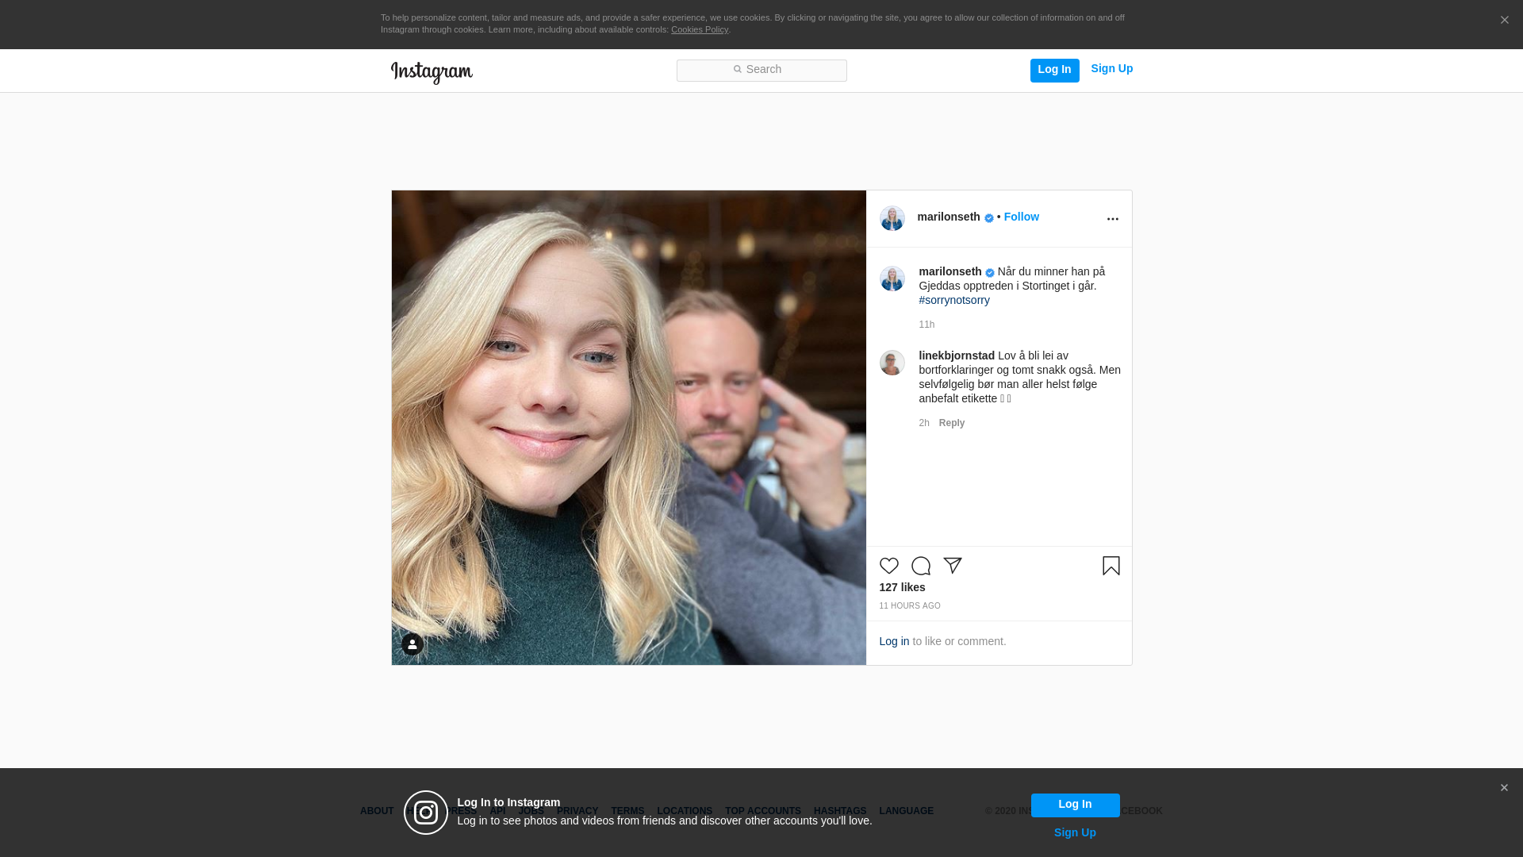Open the LANGUAGE footer selector
Image resolution: width=1523 pixels, height=857 pixels.
906,811
